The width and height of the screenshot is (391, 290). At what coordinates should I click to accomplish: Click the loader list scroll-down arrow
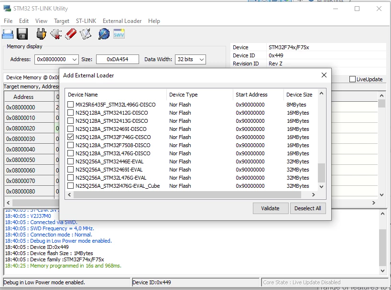(x=321, y=187)
